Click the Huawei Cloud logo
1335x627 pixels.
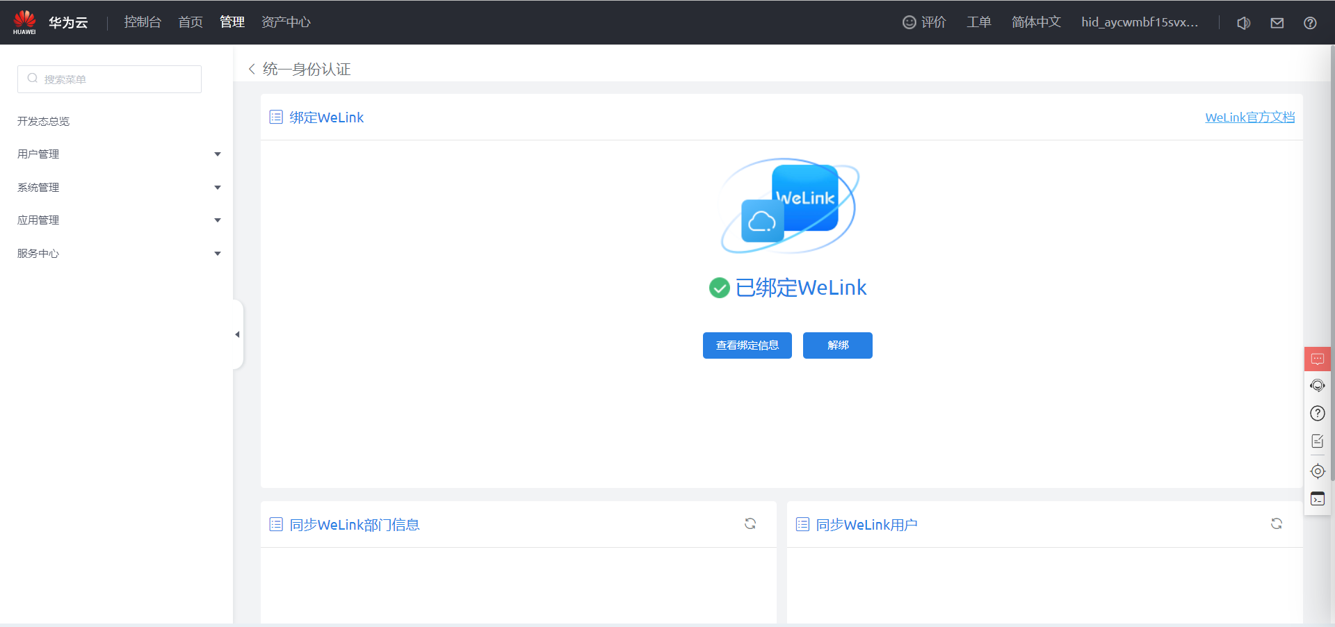24,22
